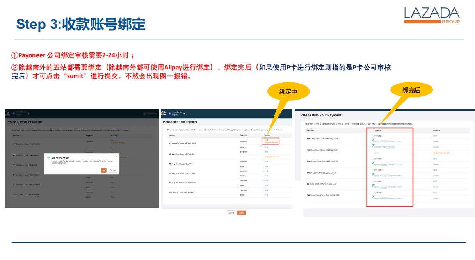Close the Confirmation dialog with X
Image resolution: width=475 pixels, height=260 pixels.
click(x=116, y=156)
